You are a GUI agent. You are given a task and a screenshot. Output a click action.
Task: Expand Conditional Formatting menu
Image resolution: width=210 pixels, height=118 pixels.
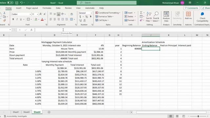(108, 13)
